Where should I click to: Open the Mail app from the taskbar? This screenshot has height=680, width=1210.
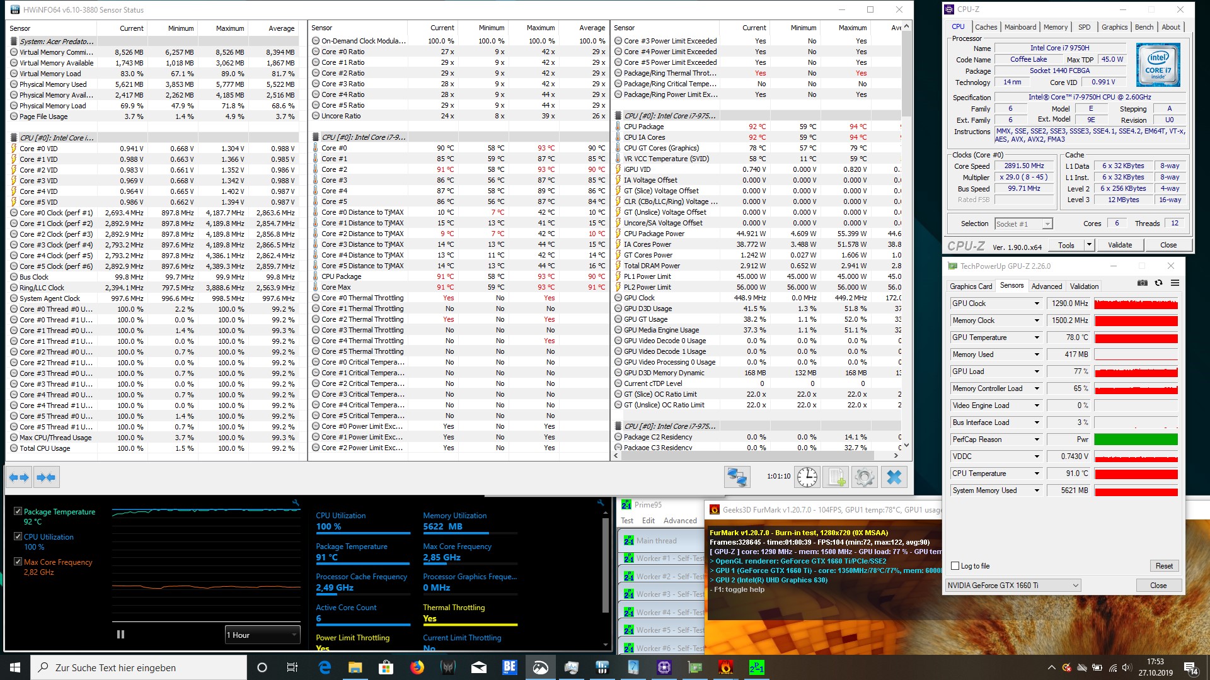coord(479,667)
